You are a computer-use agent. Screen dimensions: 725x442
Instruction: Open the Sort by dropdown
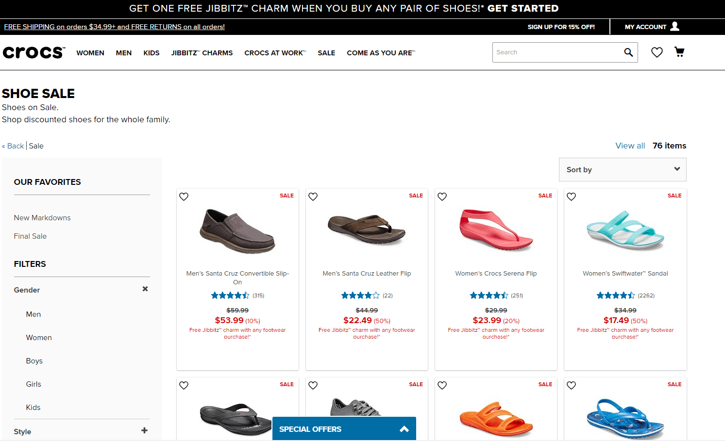pos(623,170)
